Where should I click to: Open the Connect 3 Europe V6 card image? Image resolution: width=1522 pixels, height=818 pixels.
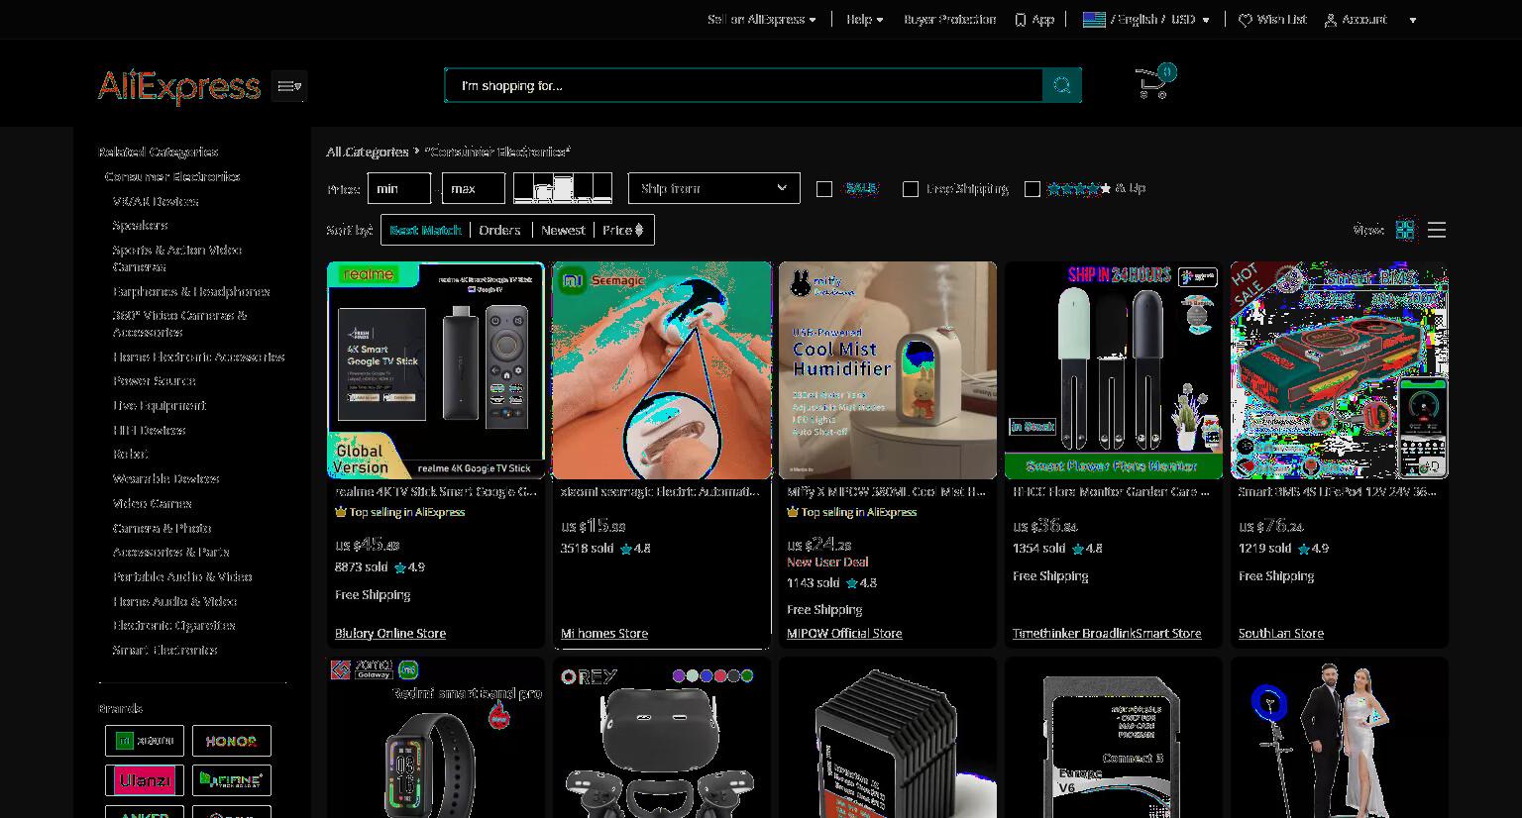pos(1114,738)
